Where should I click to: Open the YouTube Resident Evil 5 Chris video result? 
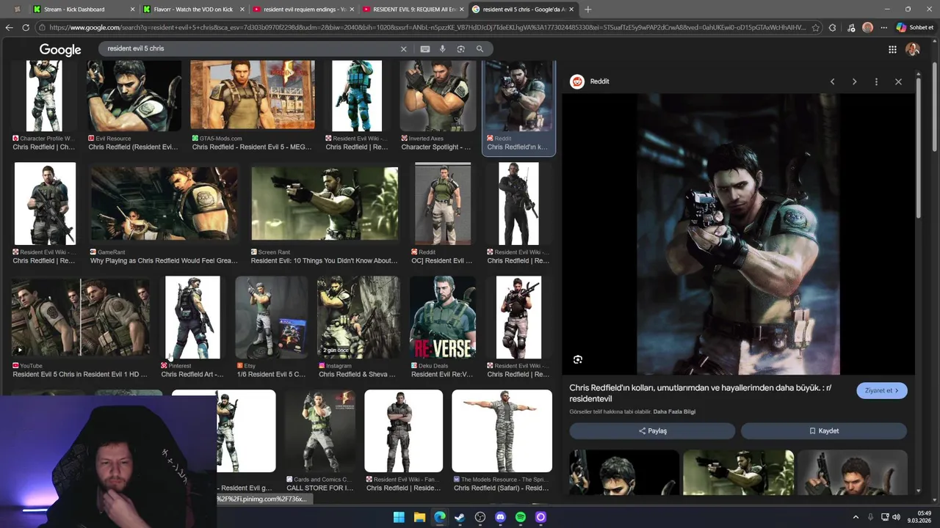(80, 327)
